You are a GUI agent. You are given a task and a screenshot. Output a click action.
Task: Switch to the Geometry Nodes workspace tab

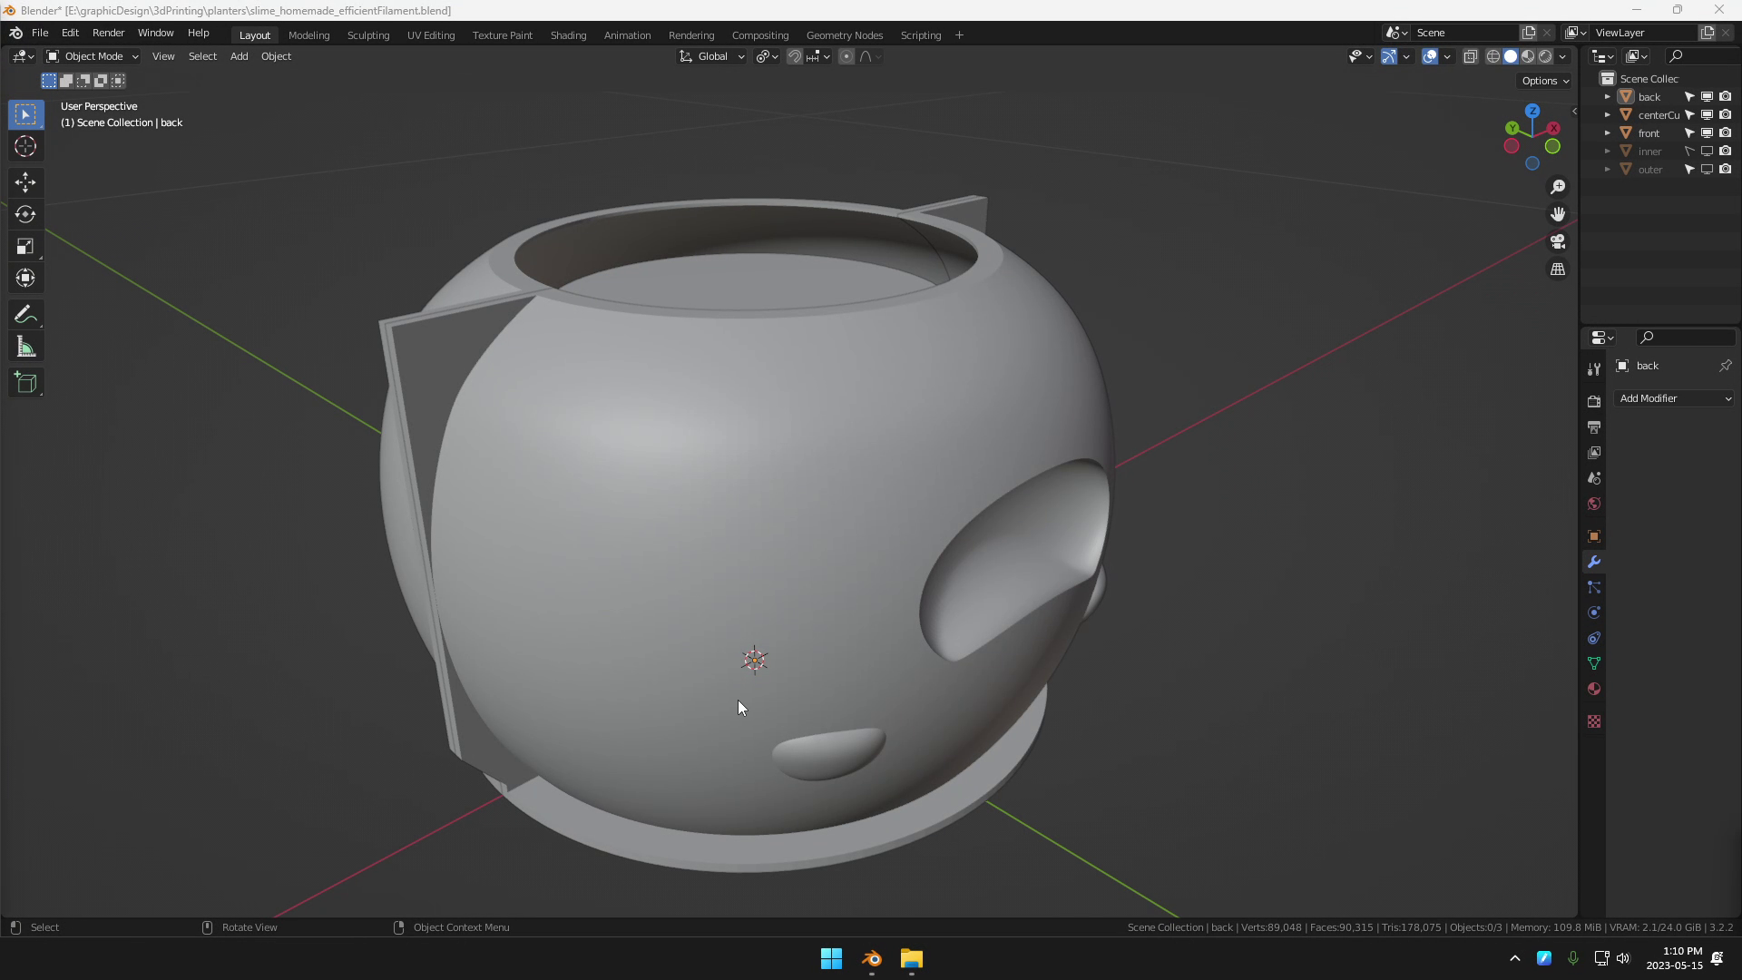(x=845, y=35)
